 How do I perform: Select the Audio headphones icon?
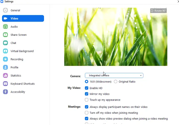[x=5, y=27]
